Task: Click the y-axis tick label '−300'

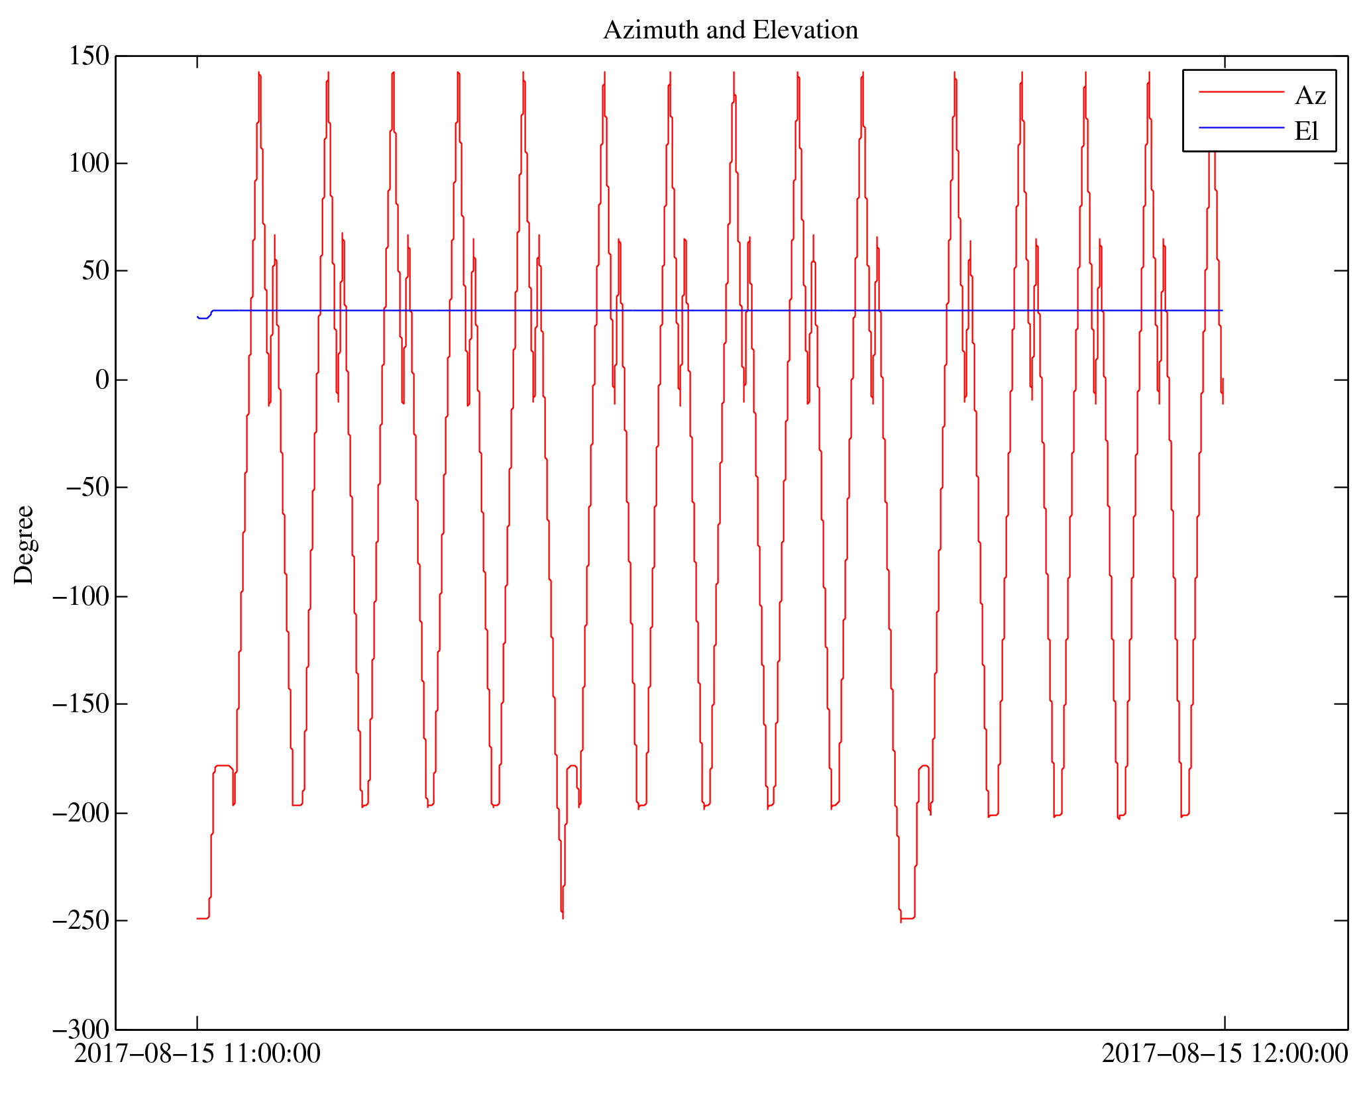Action: [81, 1030]
